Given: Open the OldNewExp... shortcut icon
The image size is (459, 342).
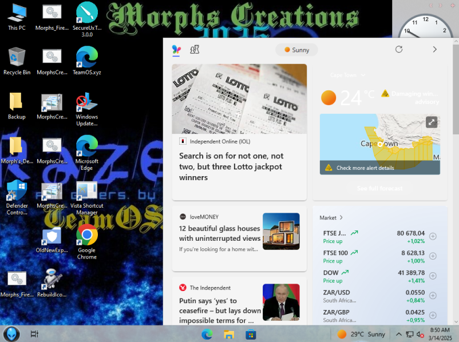Looking at the screenshot, I should coord(52,239).
